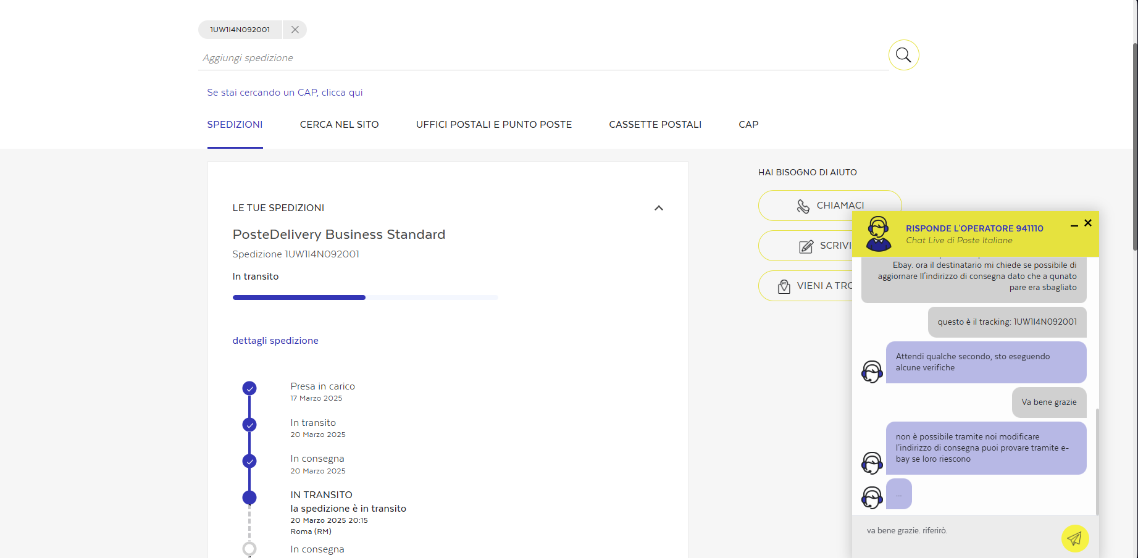Image resolution: width=1138 pixels, height=558 pixels.
Task: Click the VIENI A TROVARCI location button
Action: pyautogui.click(x=805, y=286)
